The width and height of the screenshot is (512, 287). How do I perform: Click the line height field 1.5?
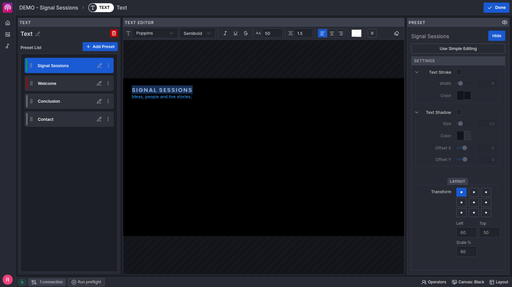(303, 33)
